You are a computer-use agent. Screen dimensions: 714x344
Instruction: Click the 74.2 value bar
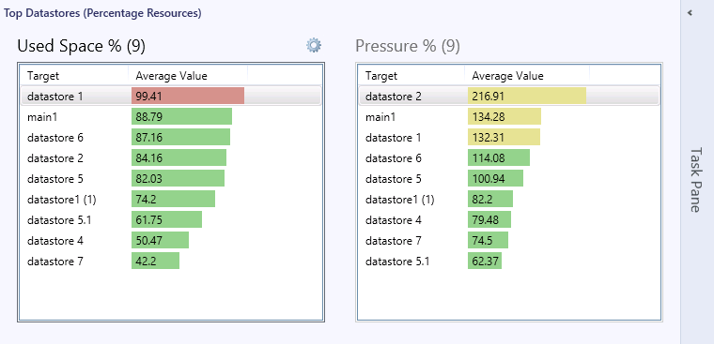tap(173, 199)
